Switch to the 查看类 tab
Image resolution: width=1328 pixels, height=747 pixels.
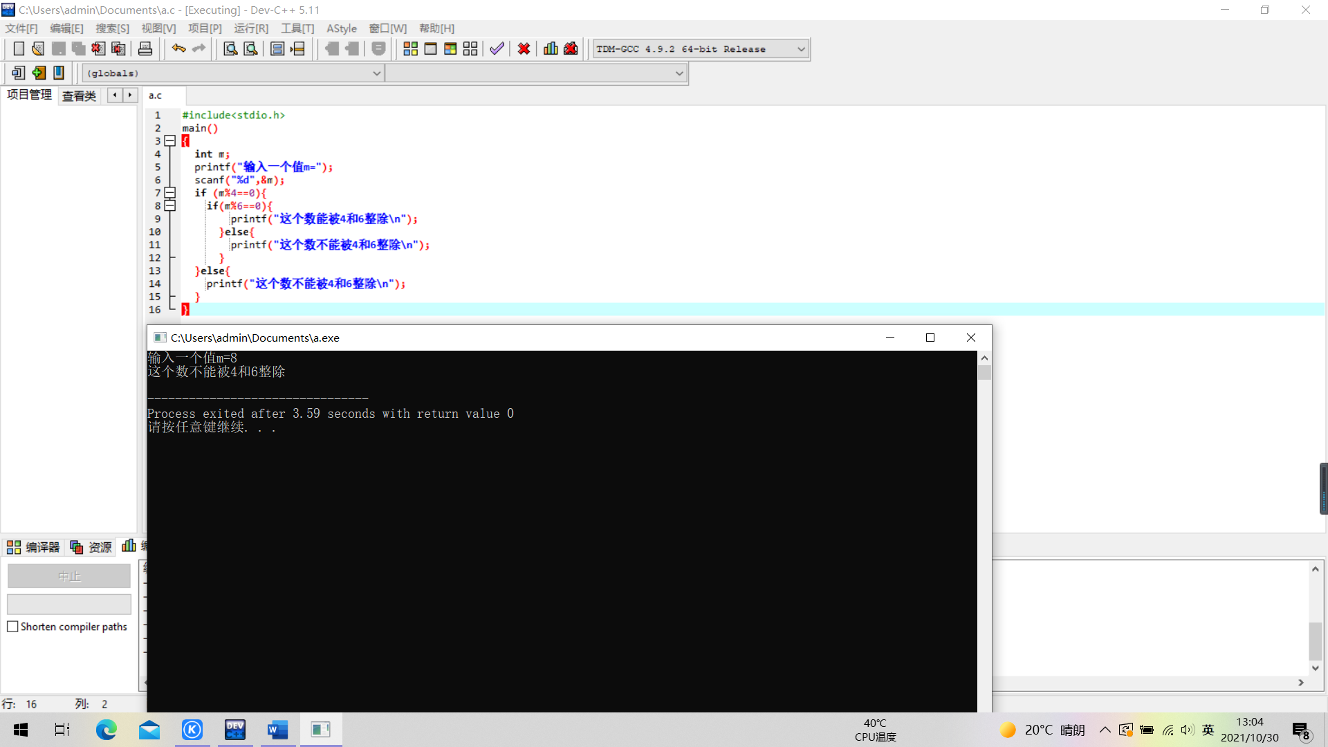tap(79, 96)
